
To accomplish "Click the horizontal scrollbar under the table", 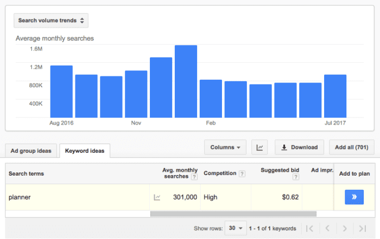I will [x=233, y=214].
